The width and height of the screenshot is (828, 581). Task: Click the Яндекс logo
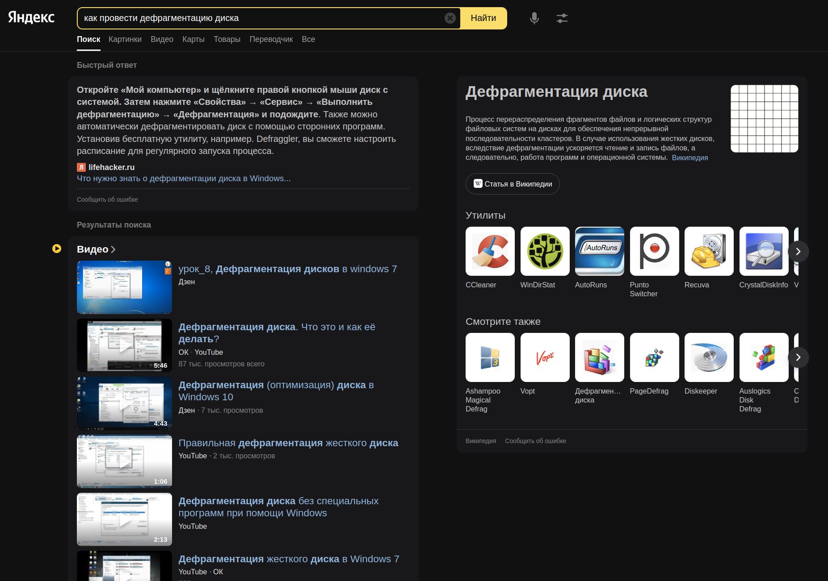pyautogui.click(x=31, y=17)
